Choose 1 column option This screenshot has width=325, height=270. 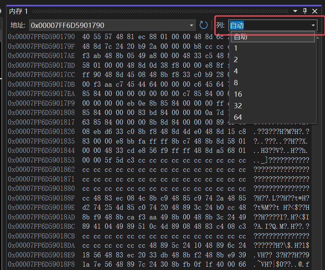[273, 48]
